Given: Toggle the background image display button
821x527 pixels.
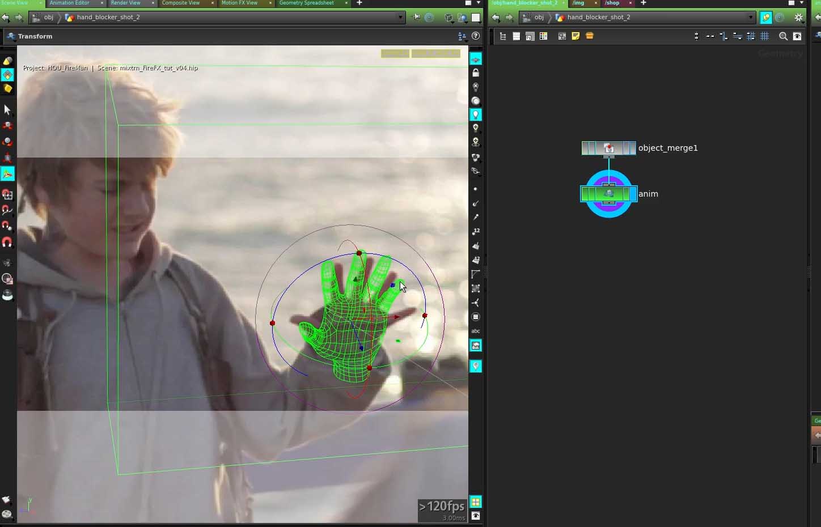Looking at the screenshot, I should coord(476,346).
